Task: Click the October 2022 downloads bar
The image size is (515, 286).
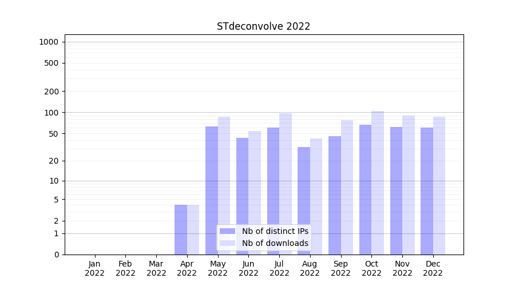Action: click(378, 182)
